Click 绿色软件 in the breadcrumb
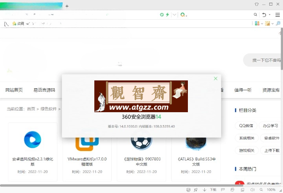Viewport: 283px width, 193px height. pos(49,109)
